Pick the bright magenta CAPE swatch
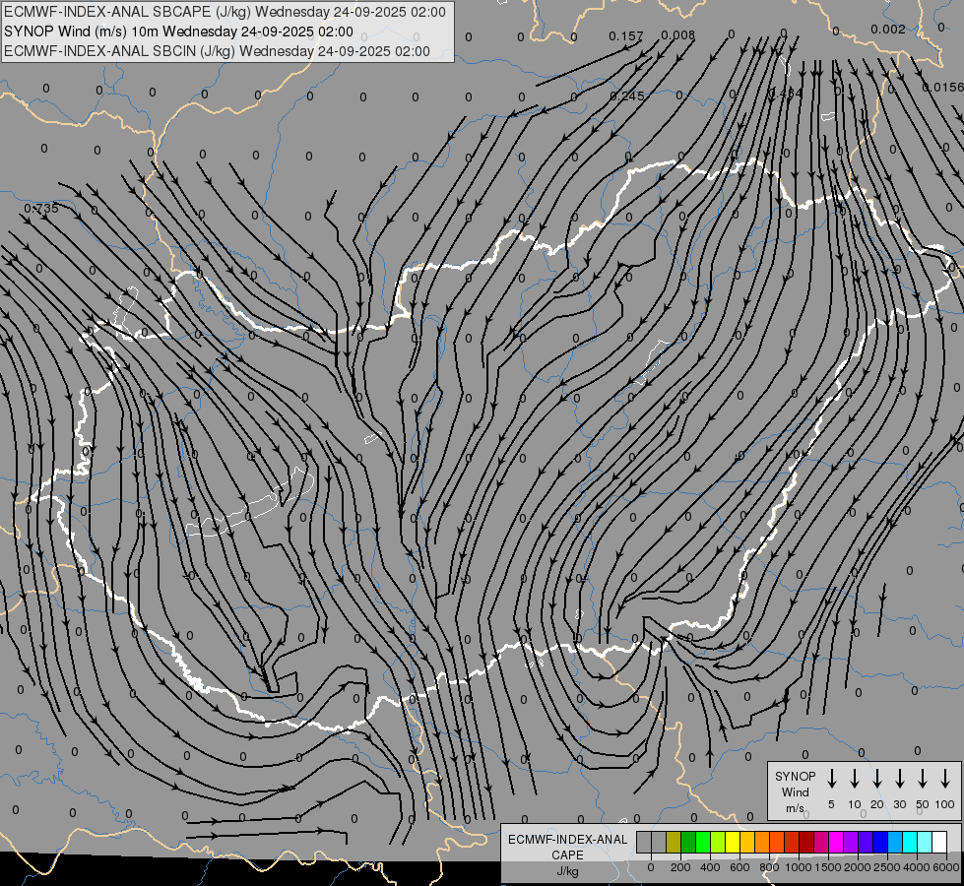Viewport: 964px width, 886px height. (836, 843)
